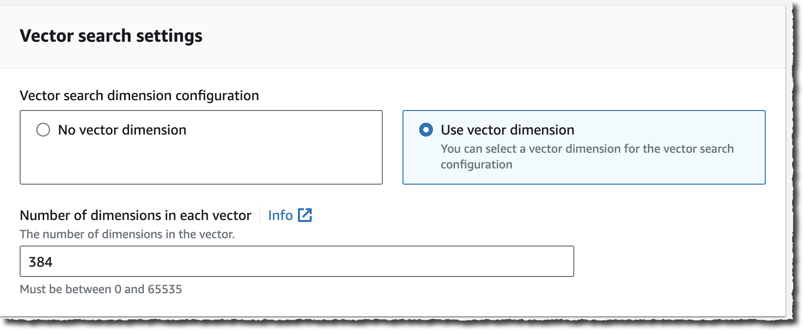The width and height of the screenshot is (804, 331).
Task: Click the "You can select a vector dimension" description
Action: point(587,149)
